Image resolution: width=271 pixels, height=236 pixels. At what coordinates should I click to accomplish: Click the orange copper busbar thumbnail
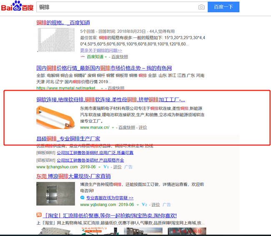coord(55,117)
